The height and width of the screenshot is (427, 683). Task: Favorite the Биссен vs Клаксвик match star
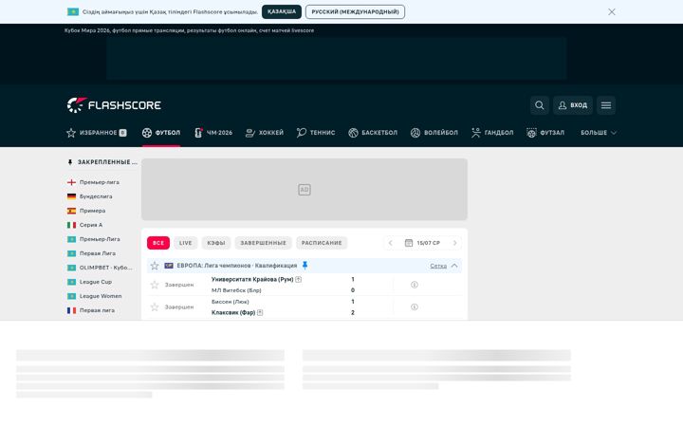[x=155, y=306]
